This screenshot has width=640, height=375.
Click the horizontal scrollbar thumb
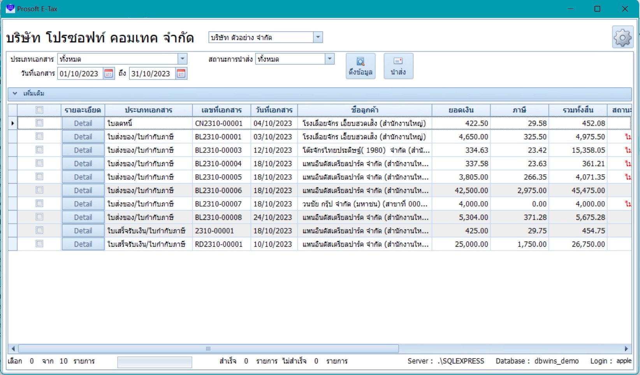tap(208, 349)
